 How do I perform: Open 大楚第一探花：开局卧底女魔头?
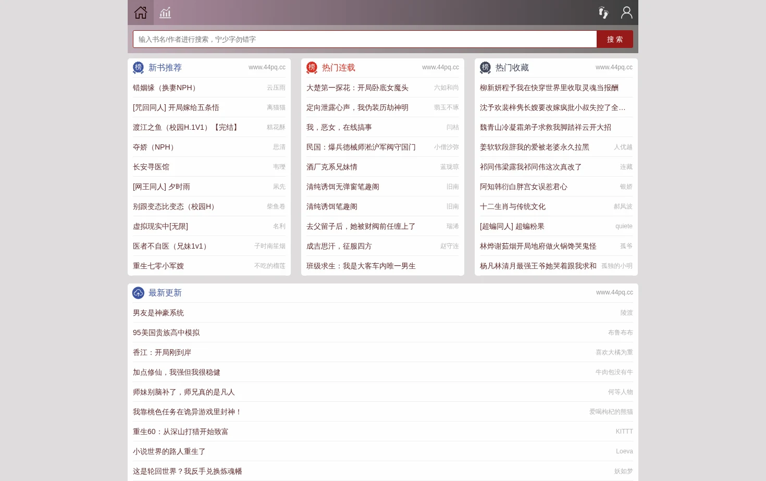click(x=357, y=88)
